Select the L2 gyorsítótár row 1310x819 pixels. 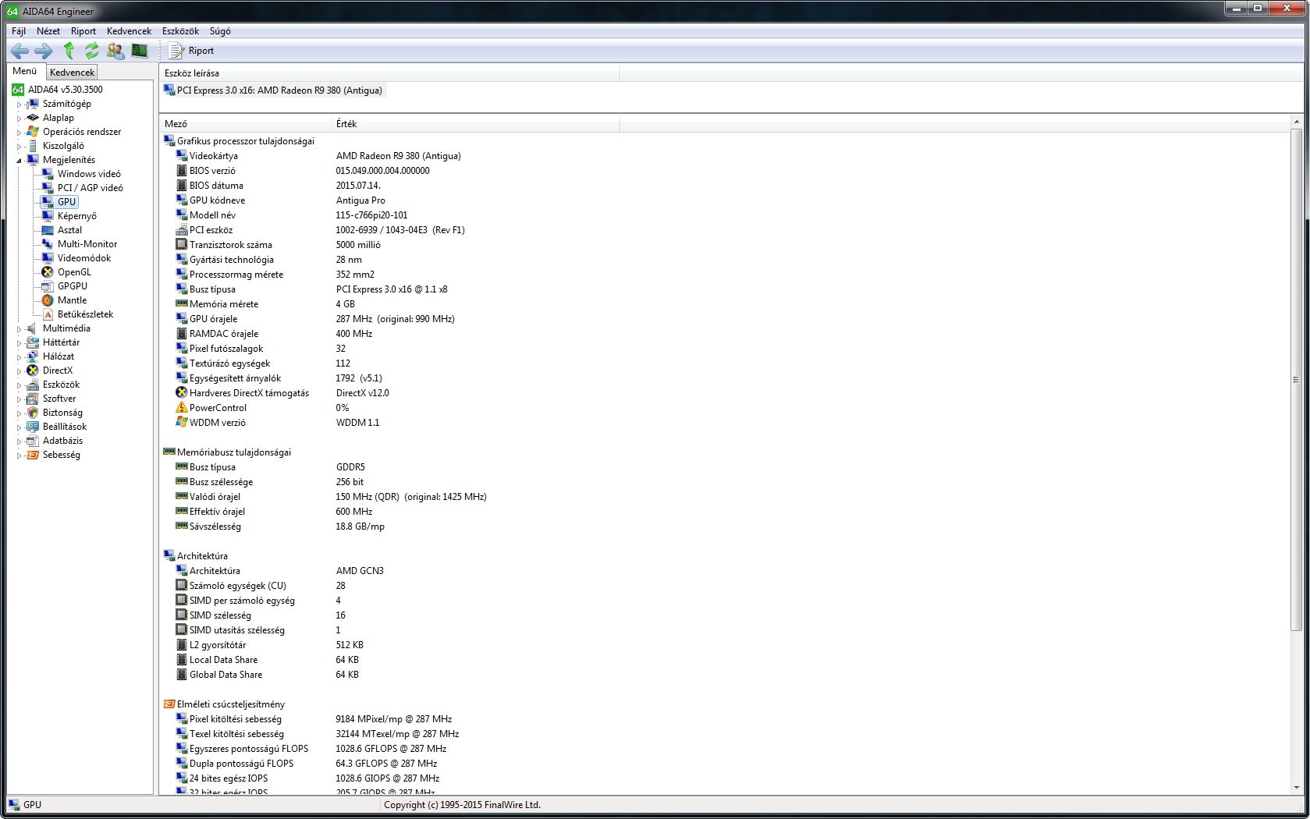click(270, 645)
